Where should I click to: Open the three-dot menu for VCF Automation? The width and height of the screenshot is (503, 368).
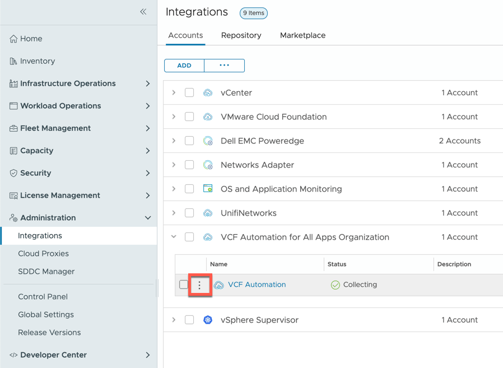(x=199, y=285)
